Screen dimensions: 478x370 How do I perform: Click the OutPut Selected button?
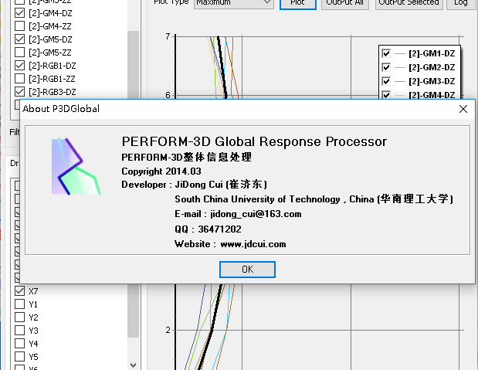tap(409, 3)
